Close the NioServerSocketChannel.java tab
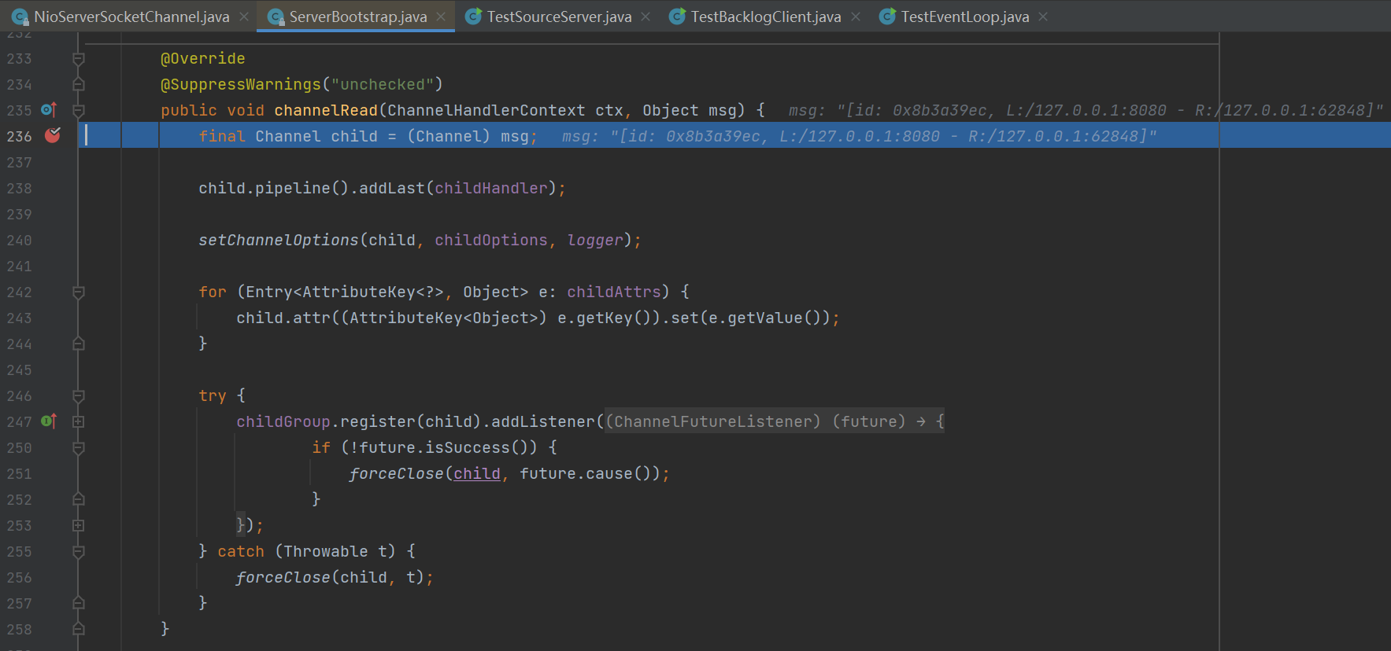1391x651 pixels. pyautogui.click(x=244, y=17)
